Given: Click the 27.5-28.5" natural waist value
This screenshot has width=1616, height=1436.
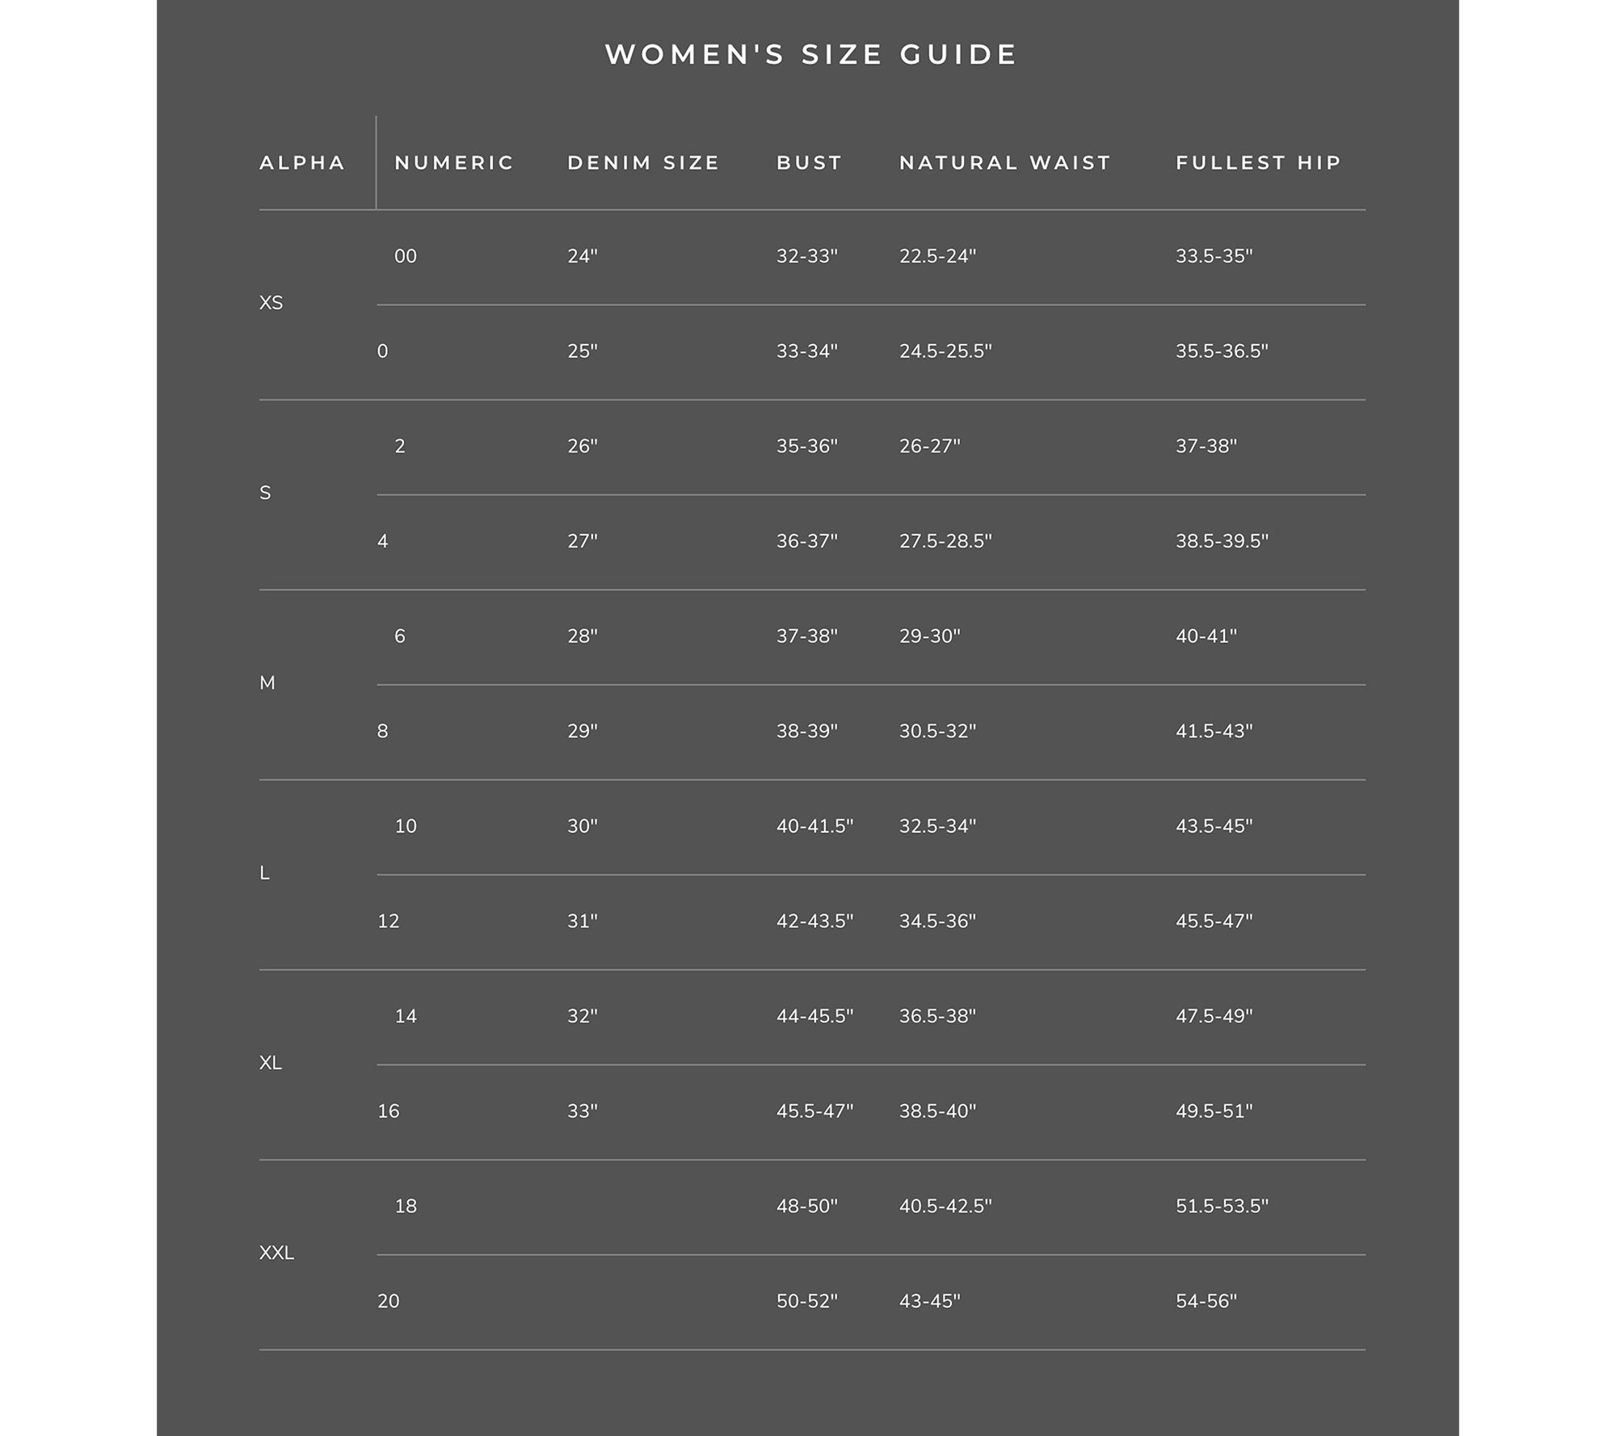Looking at the screenshot, I should pos(945,541).
